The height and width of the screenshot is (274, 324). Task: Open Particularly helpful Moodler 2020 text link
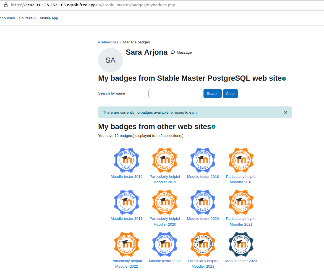(x=165, y=221)
